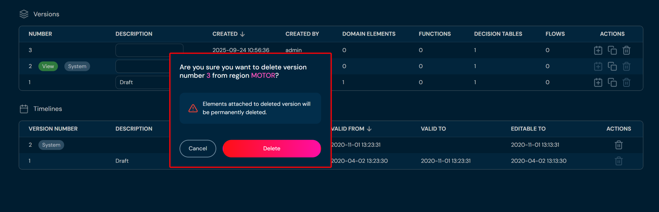
Task: Click the copy icon for version 3
Action: (x=612, y=50)
